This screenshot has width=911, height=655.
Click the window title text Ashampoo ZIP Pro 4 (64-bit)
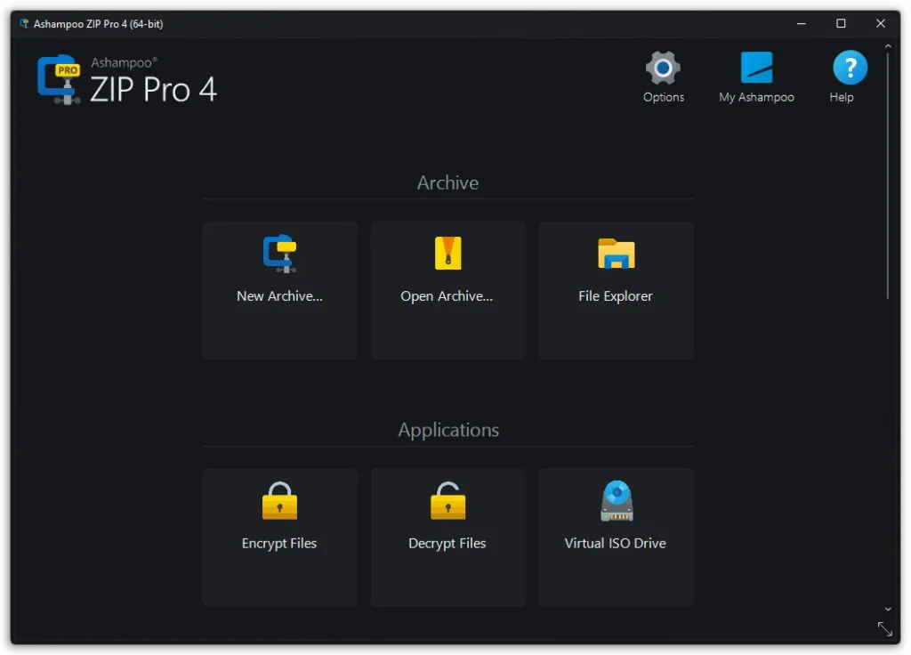click(x=98, y=24)
